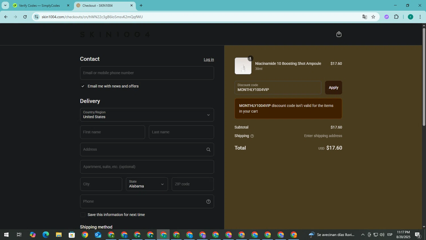Click the Log in link
The width and height of the screenshot is (426, 240).
209,59
